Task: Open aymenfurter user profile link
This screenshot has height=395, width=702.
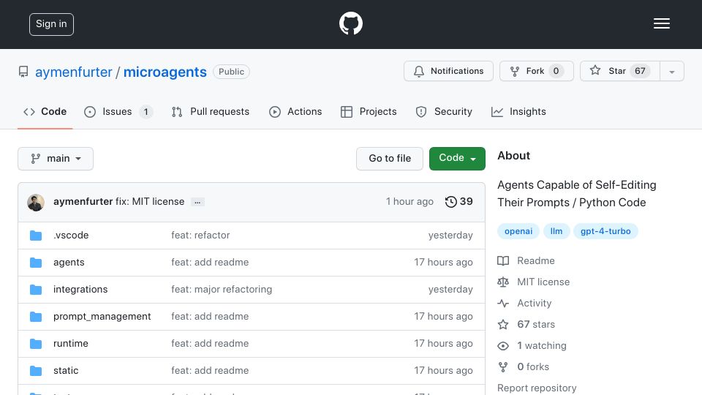Action: 73,72
